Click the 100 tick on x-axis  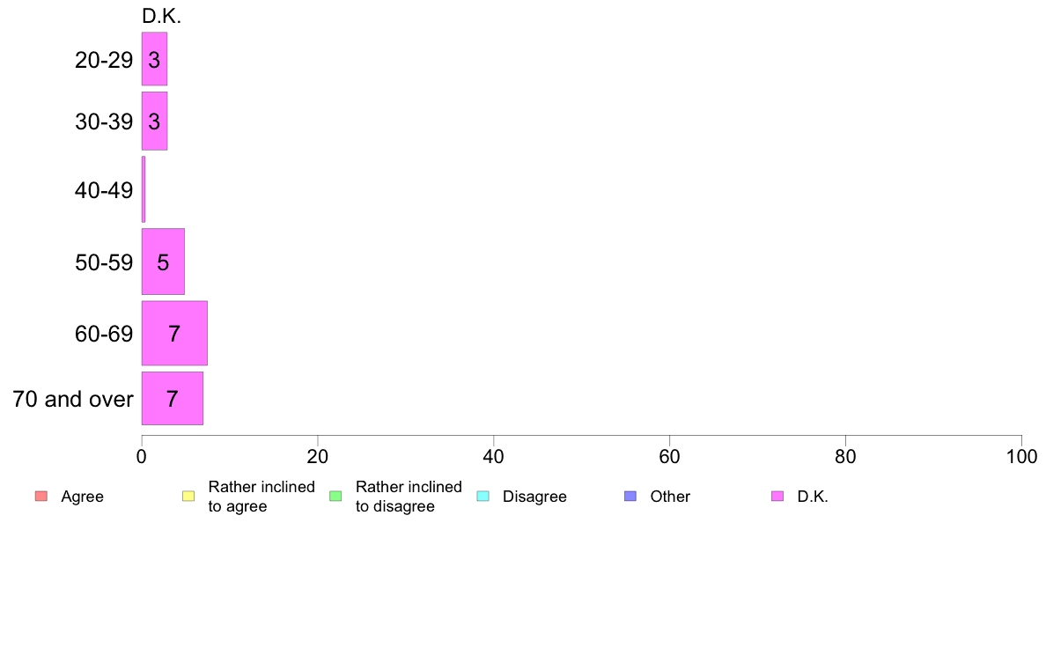pos(1021,456)
